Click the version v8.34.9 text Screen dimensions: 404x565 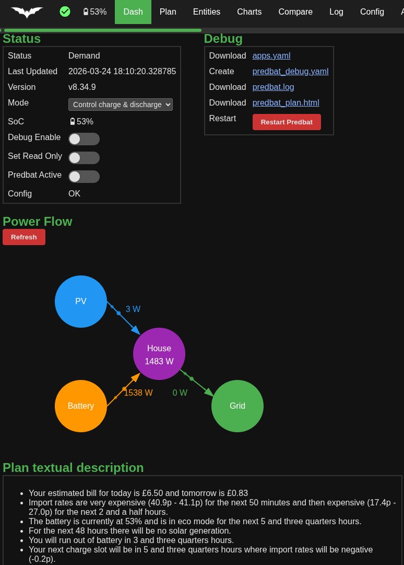(x=82, y=87)
